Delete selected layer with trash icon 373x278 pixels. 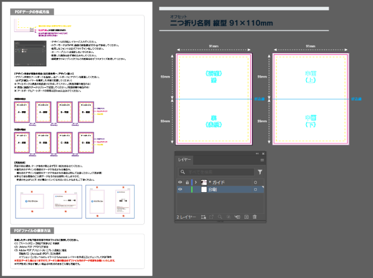pos(255,217)
